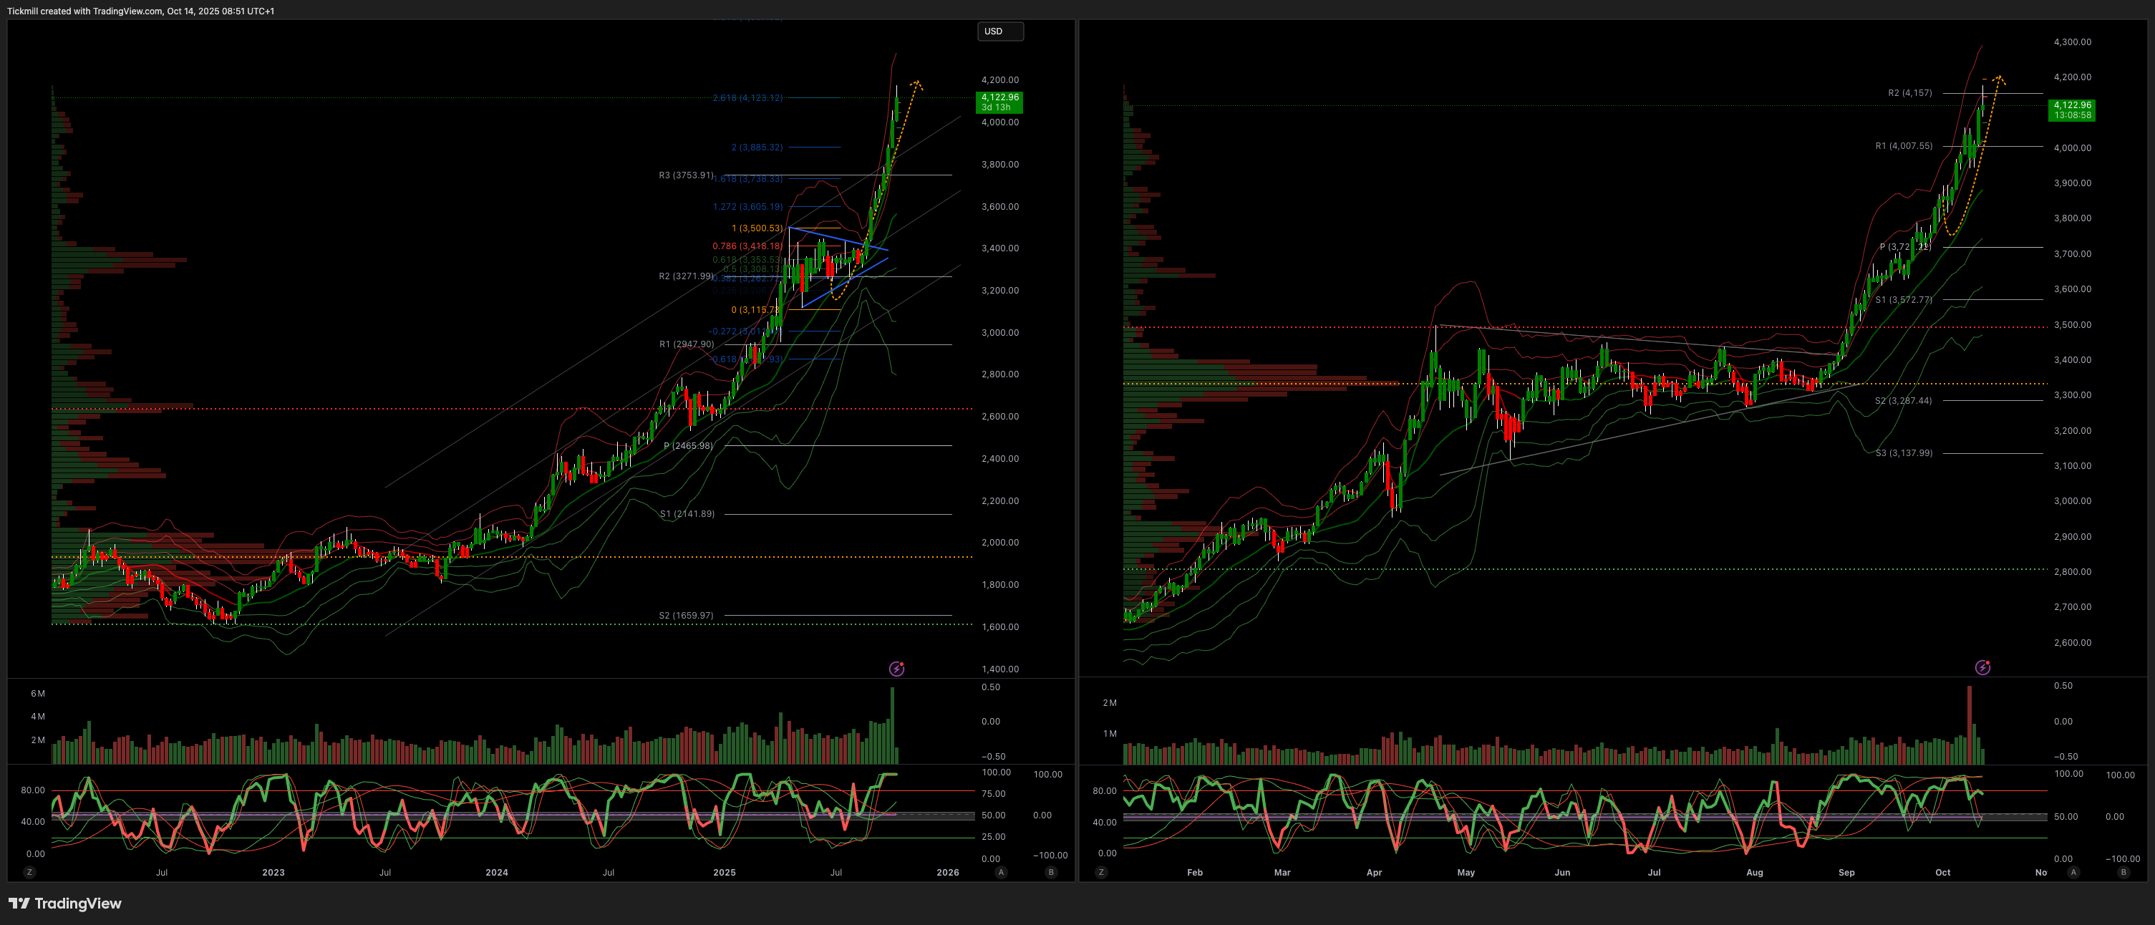This screenshot has width=2155, height=925.
Task: Select the R3 (3753.91) pivot label
Action: tap(686, 175)
